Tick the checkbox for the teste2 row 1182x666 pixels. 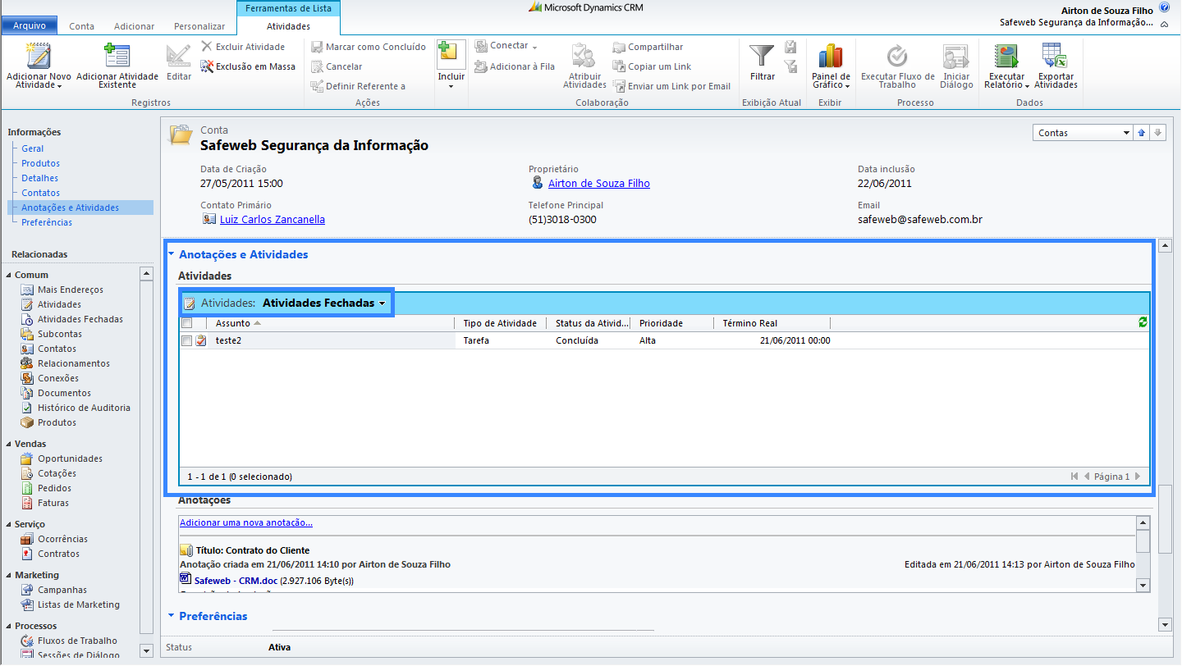point(186,340)
